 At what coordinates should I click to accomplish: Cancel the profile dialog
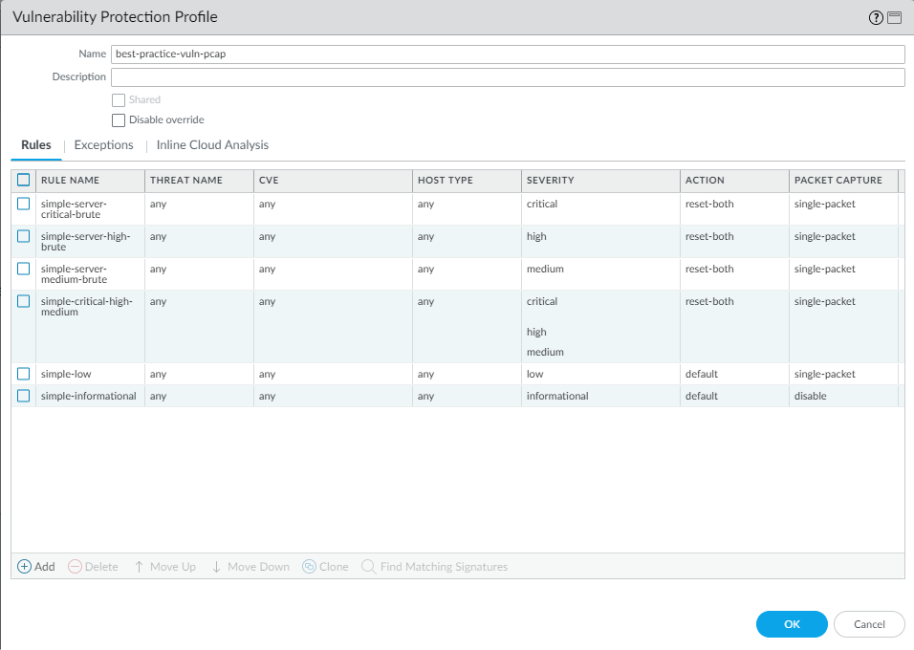pyautogui.click(x=869, y=624)
